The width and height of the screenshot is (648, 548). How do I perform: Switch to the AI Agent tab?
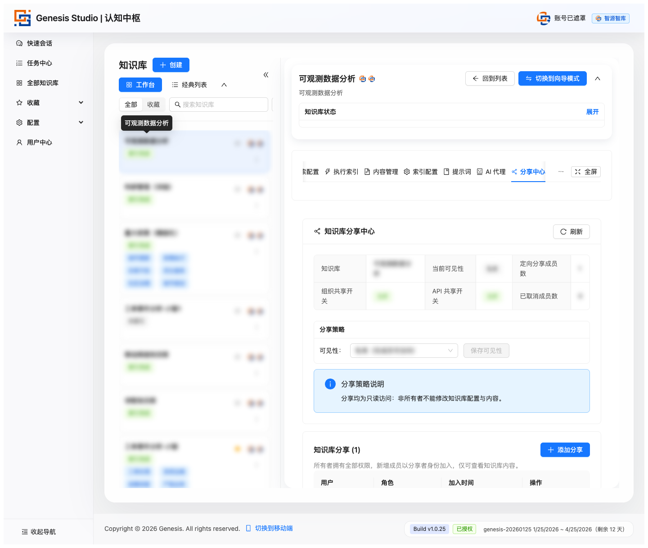coord(491,172)
